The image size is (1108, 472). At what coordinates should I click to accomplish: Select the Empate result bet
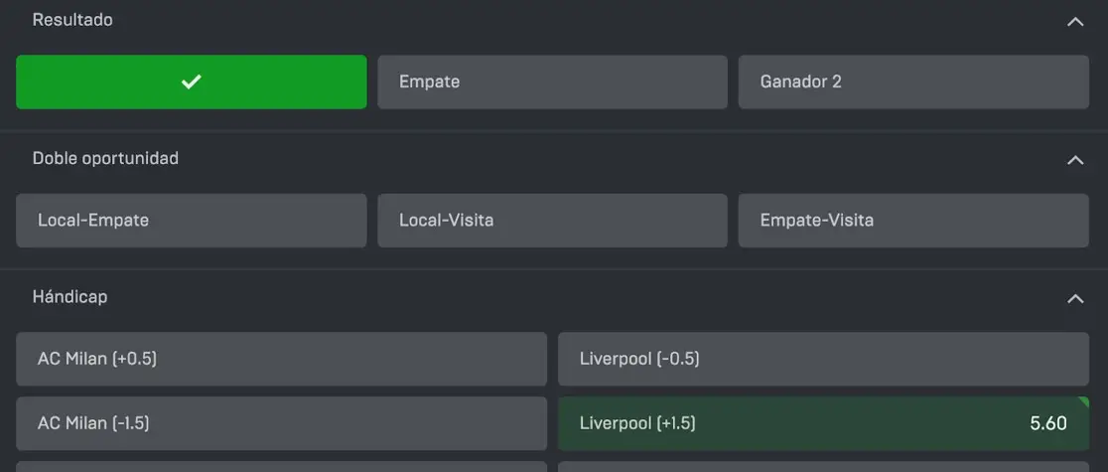pos(553,82)
